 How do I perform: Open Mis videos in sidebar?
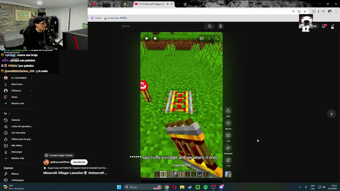tap(16, 146)
